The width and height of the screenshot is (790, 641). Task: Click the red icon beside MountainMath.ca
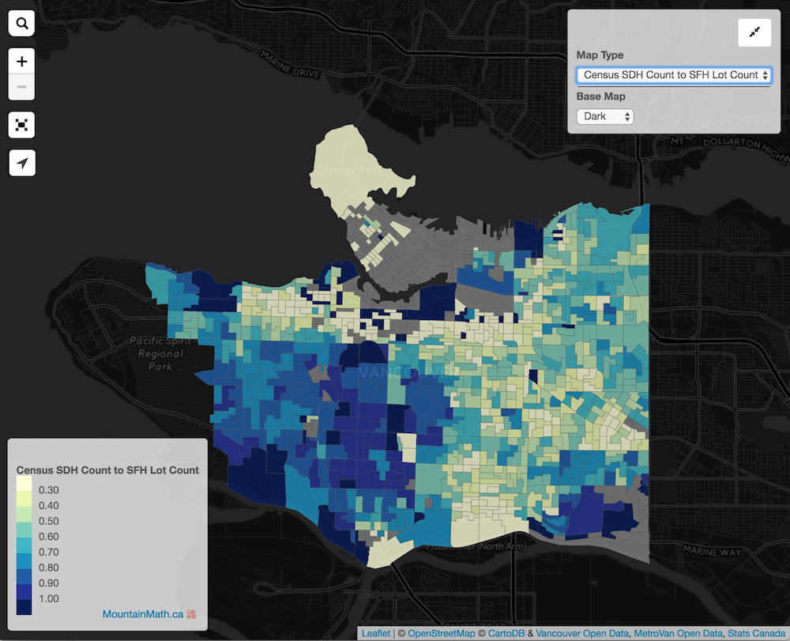pos(191,614)
